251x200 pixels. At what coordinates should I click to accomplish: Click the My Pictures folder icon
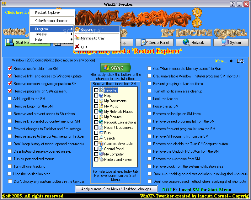point(101,117)
